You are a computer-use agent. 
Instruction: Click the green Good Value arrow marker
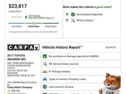(x=26, y=17)
